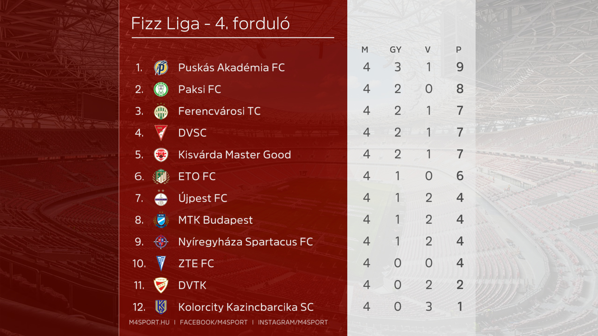Select the ETO FC logo

161,176
